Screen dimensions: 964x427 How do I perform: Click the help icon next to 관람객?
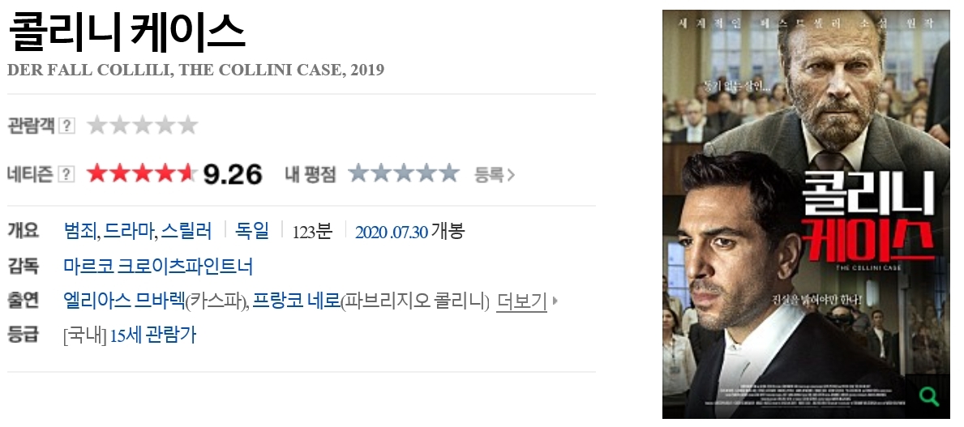pyautogui.click(x=66, y=126)
